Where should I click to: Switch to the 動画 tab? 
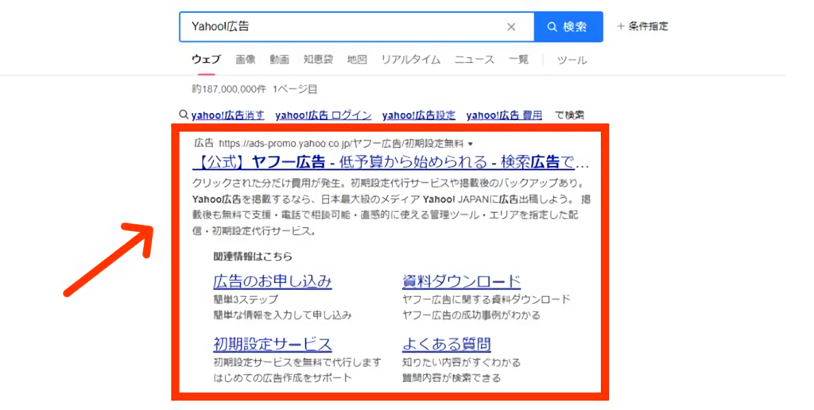(279, 59)
